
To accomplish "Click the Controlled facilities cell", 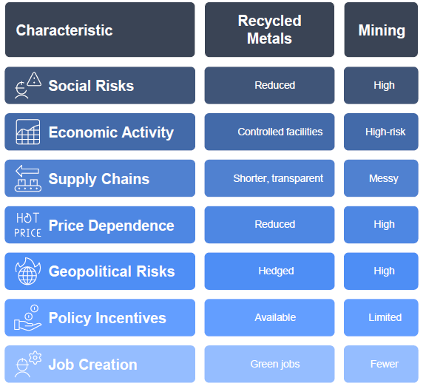I will point(269,132).
